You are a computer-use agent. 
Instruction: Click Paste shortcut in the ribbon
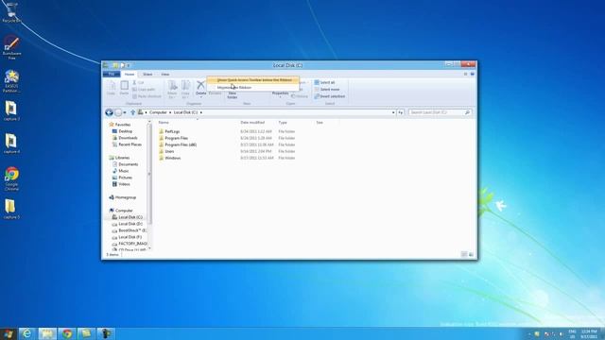pyautogui.click(x=147, y=96)
